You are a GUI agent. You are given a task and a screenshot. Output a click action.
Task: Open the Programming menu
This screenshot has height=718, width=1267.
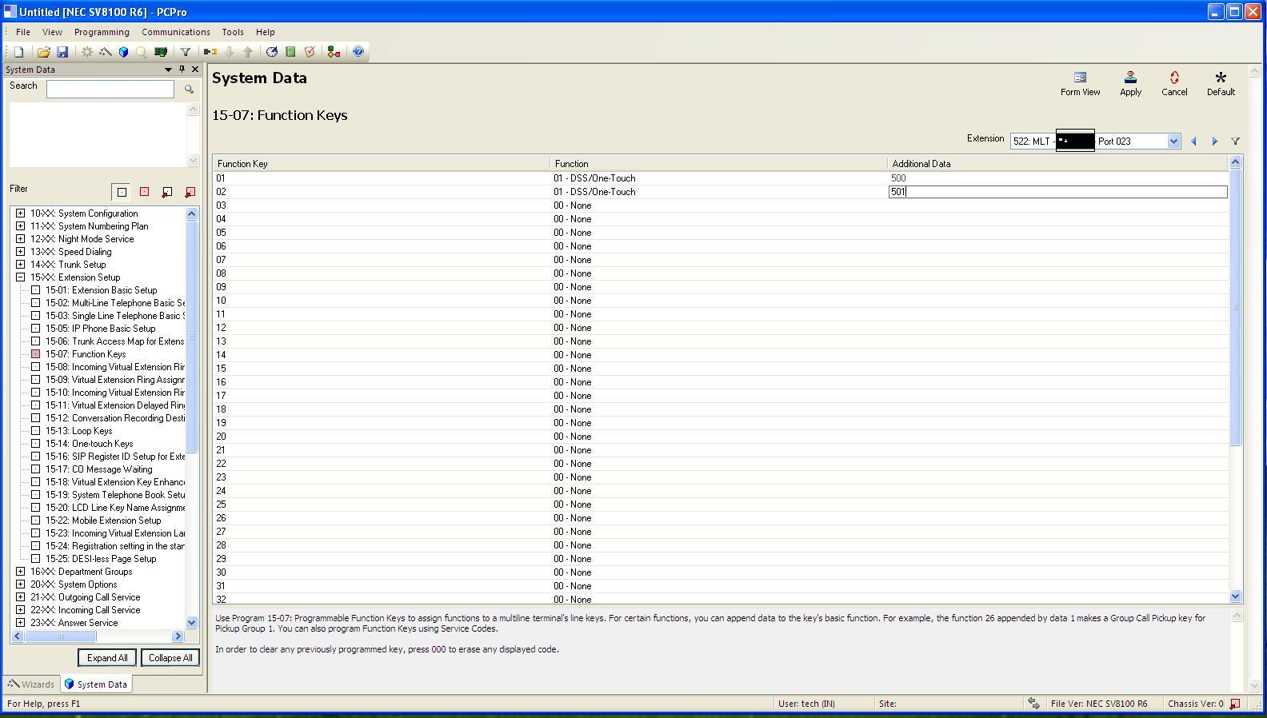coord(102,32)
